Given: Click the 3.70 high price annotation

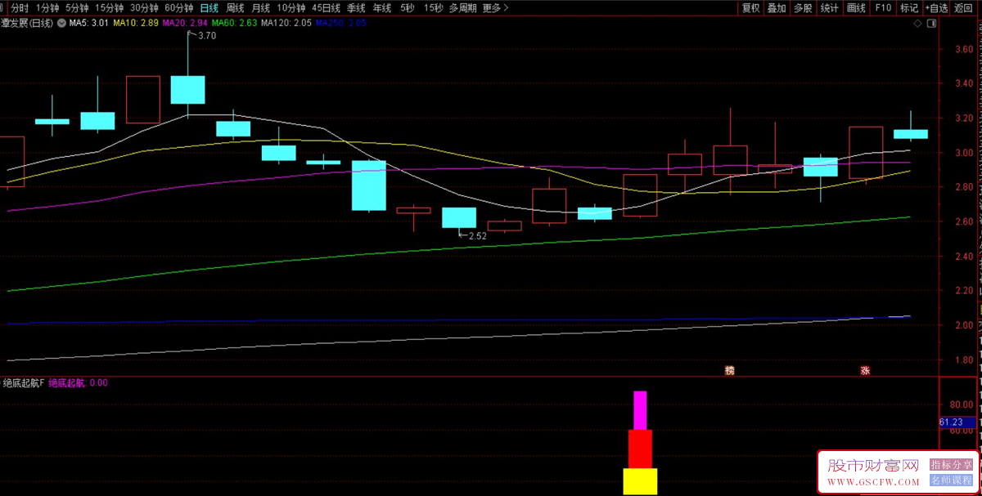Looking at the screenshot, I should pos(207,36).
